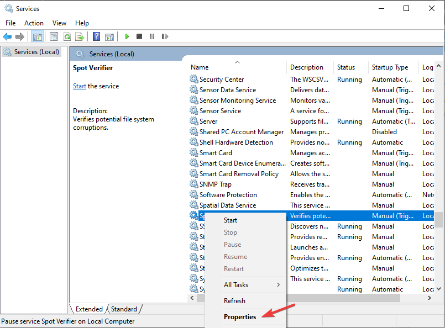This screenshot has width=445, height=328.
Task: Switch to the Standard tab
Action: (124, 309)
